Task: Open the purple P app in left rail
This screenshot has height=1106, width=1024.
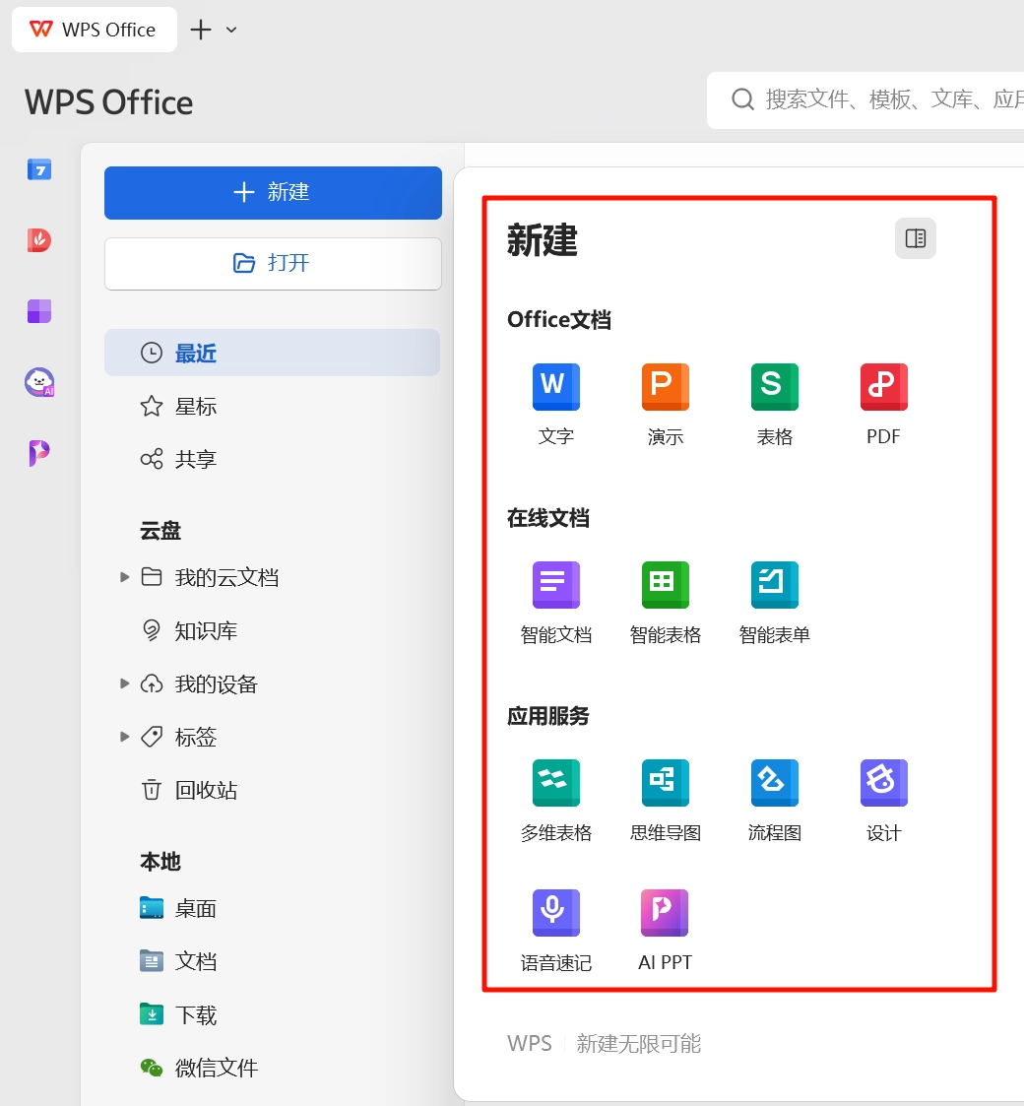Action: 39,453
